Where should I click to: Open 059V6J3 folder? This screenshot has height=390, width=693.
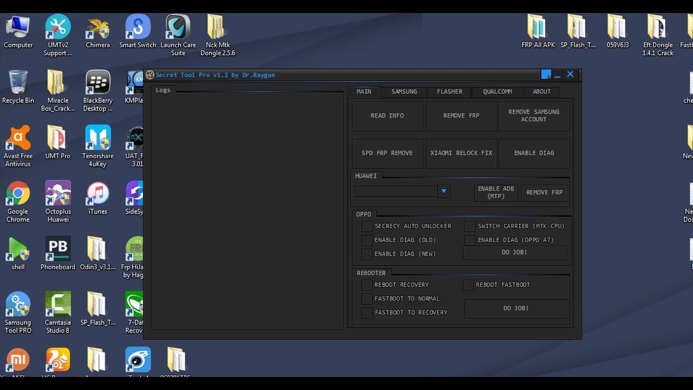click(618, 32)
